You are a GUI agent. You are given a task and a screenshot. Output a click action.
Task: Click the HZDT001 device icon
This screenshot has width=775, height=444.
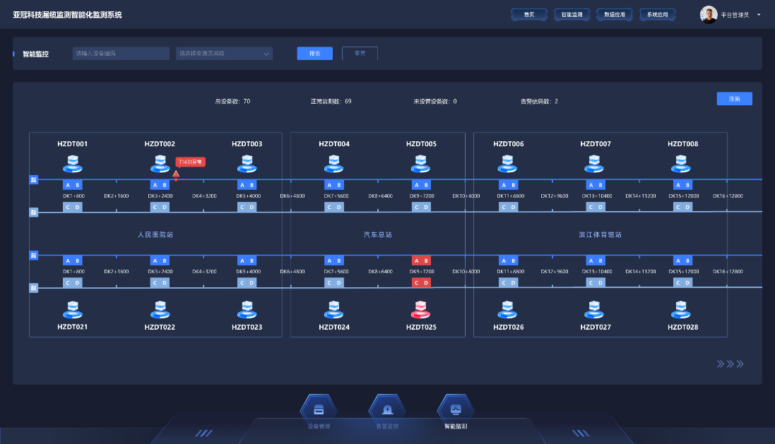[x=72, y=164]
